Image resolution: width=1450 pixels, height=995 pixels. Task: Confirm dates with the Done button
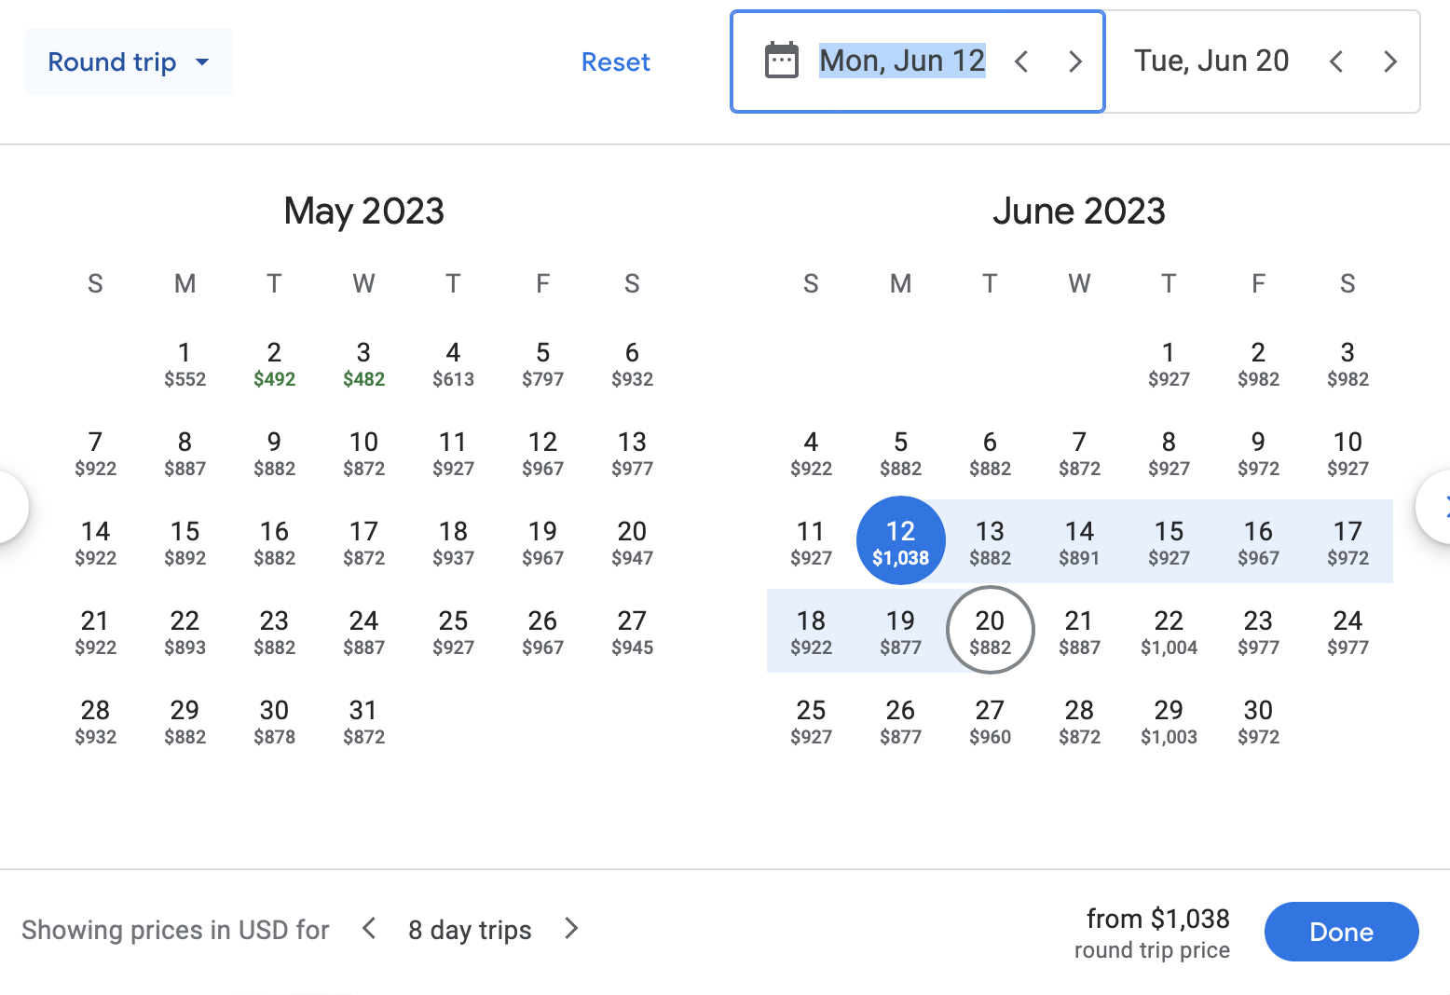coord(1341,932)
